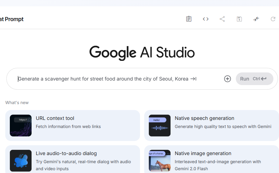Image resolution: width=279 pixels, height=173 pixels.
Task: Click "Interleaved text-and-image generation" description
Action: tap(218, 165)
